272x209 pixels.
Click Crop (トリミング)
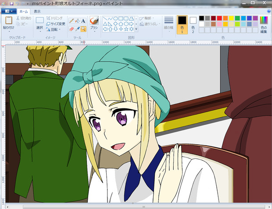point(54,18)
